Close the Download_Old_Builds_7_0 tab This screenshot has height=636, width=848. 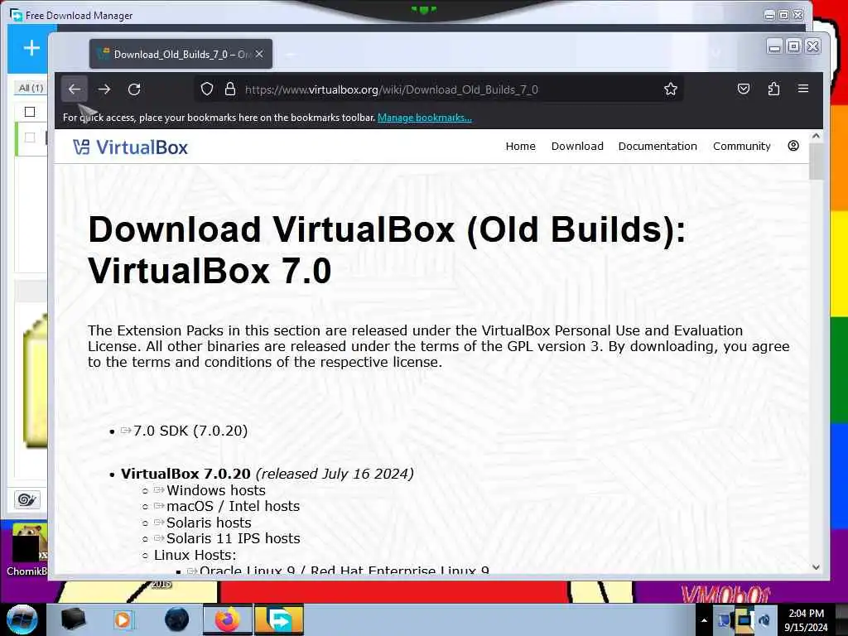[x=259, y=54]
